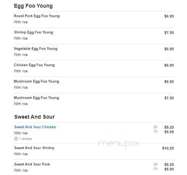This screenshot has height=175, width=187.
Task: Open the Sweet And Sour Chicken link
Action: [35, 127]
